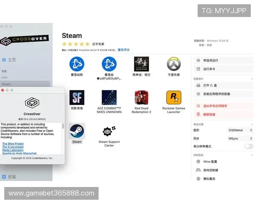The width and height of the screenshot is (255, 204).
Task: Open the Red Dead Redemption 2 icon
Action: (142, 97)
